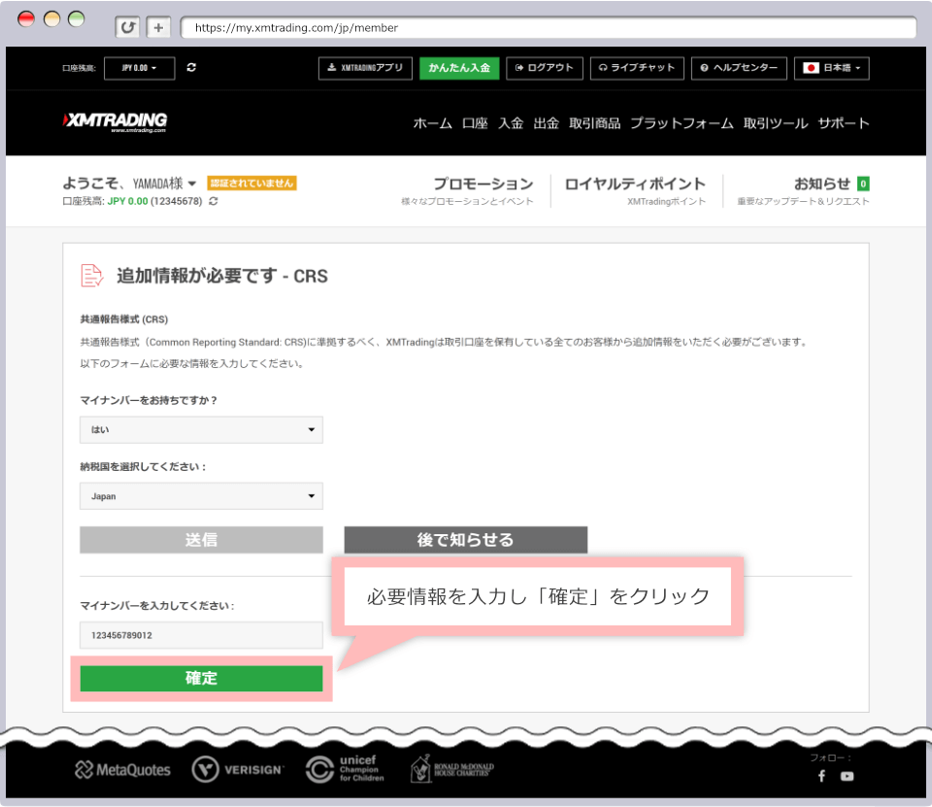Open the サポート menu

pyautogui.click(x=844, y=123)
